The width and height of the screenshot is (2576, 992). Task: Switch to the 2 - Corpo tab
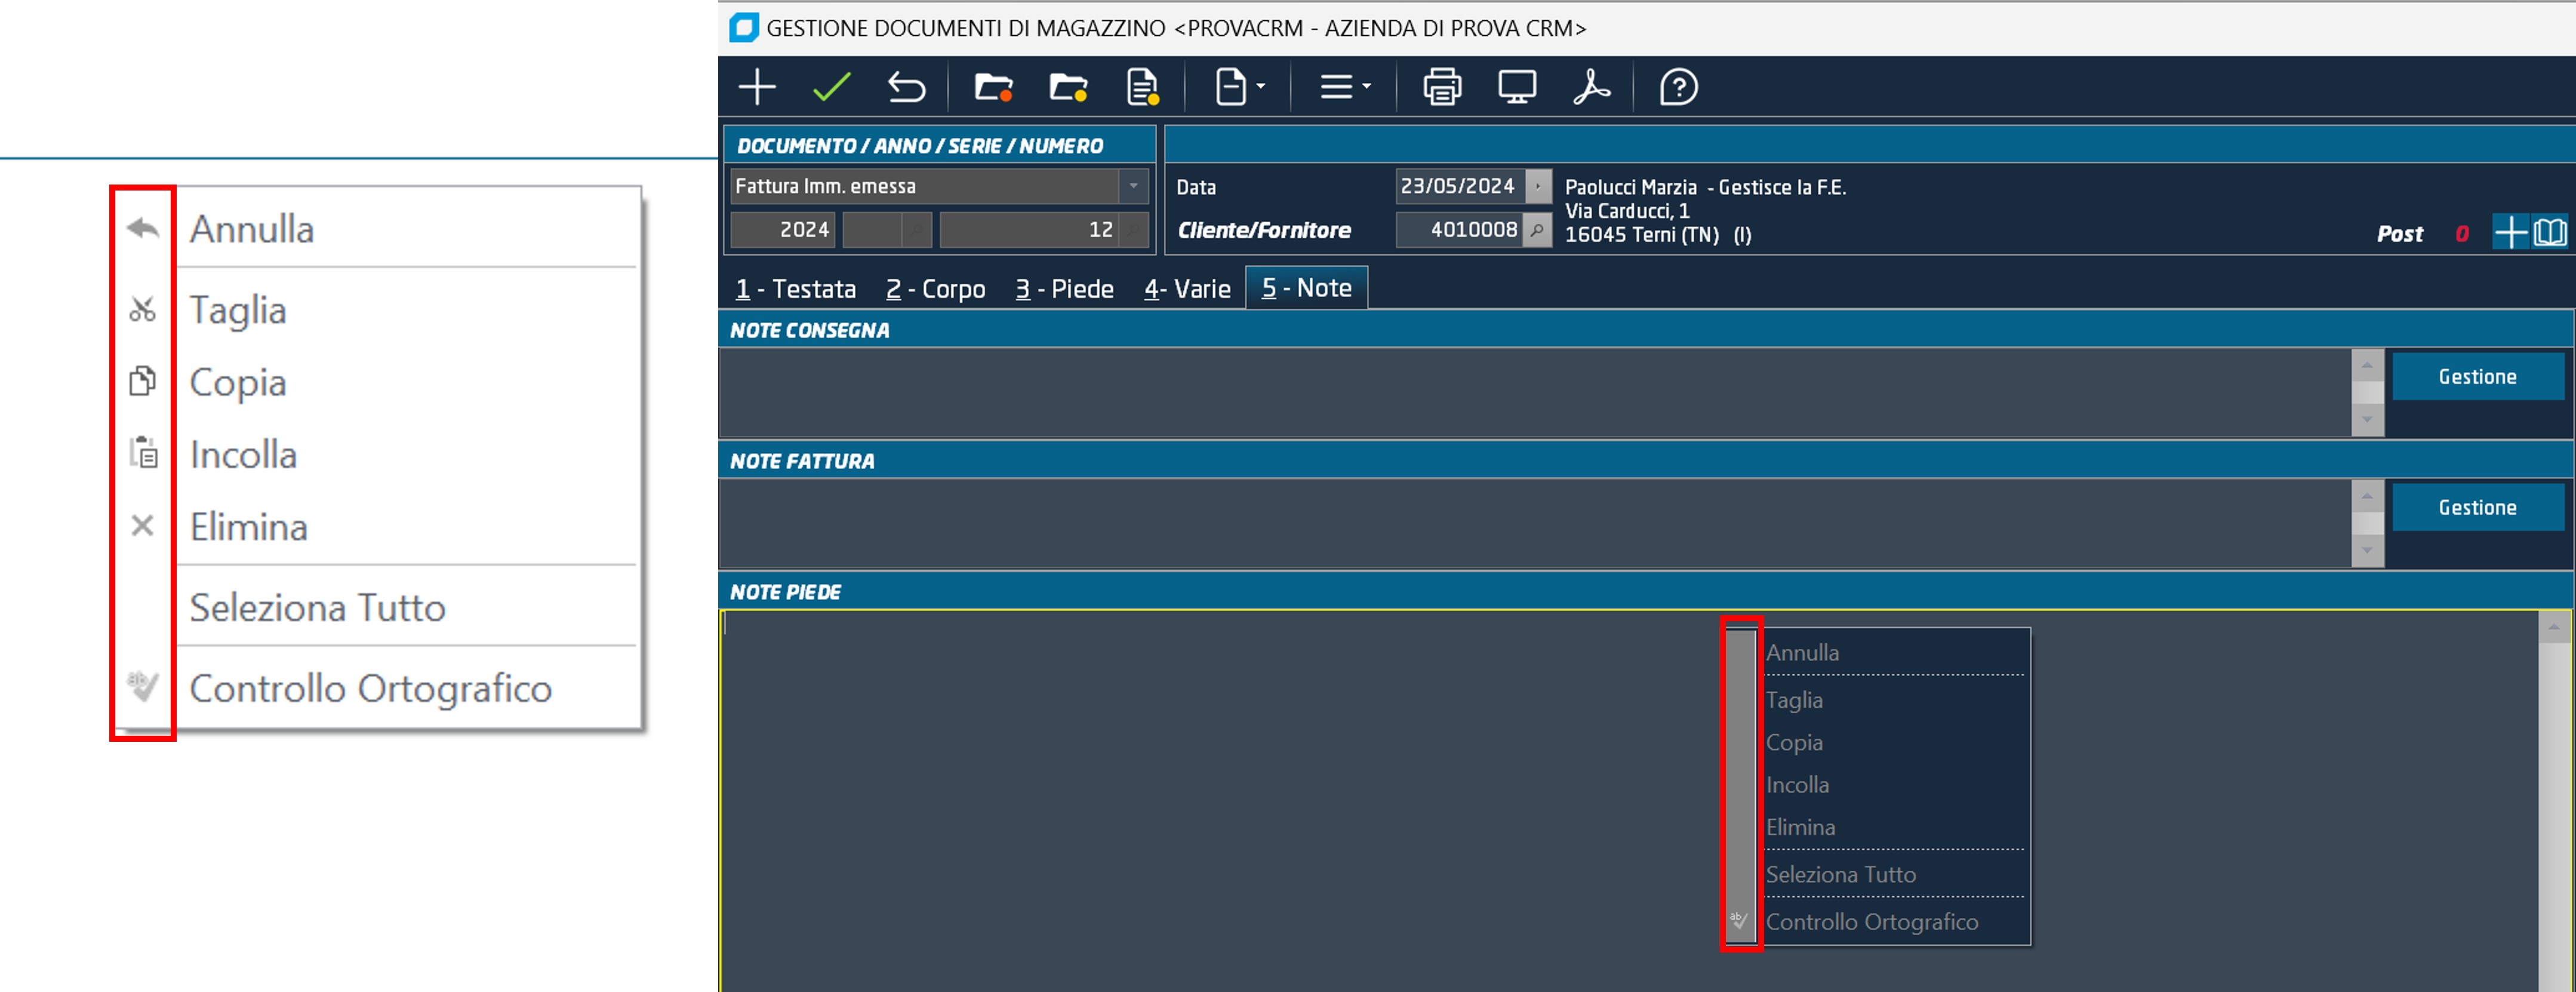935,289
